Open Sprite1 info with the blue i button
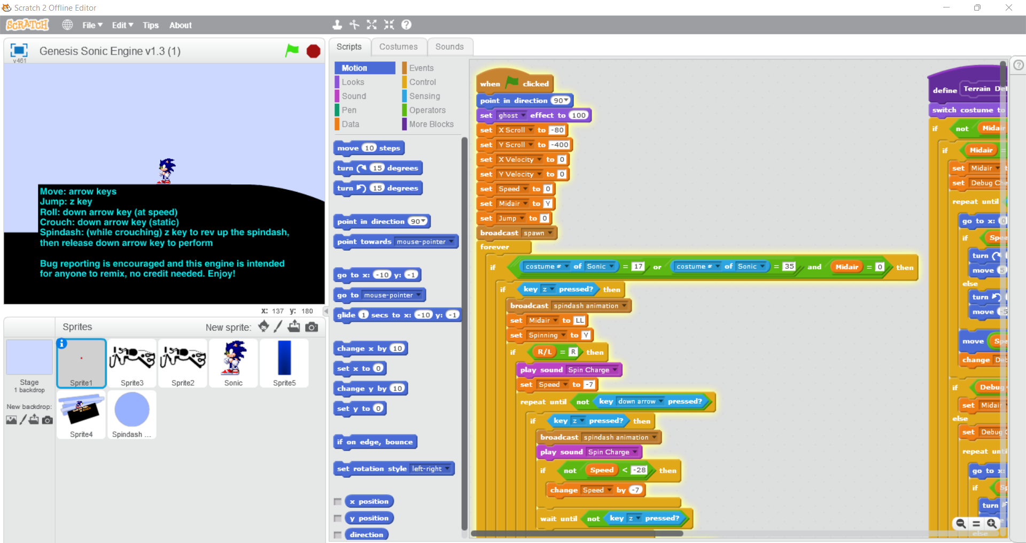The image size is (1026, 543). tap(62, 344)
